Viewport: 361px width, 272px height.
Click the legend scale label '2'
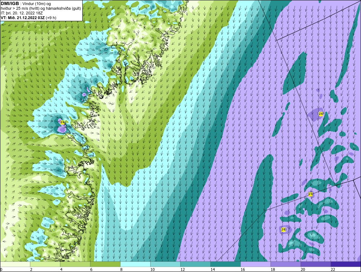[31, 270]
